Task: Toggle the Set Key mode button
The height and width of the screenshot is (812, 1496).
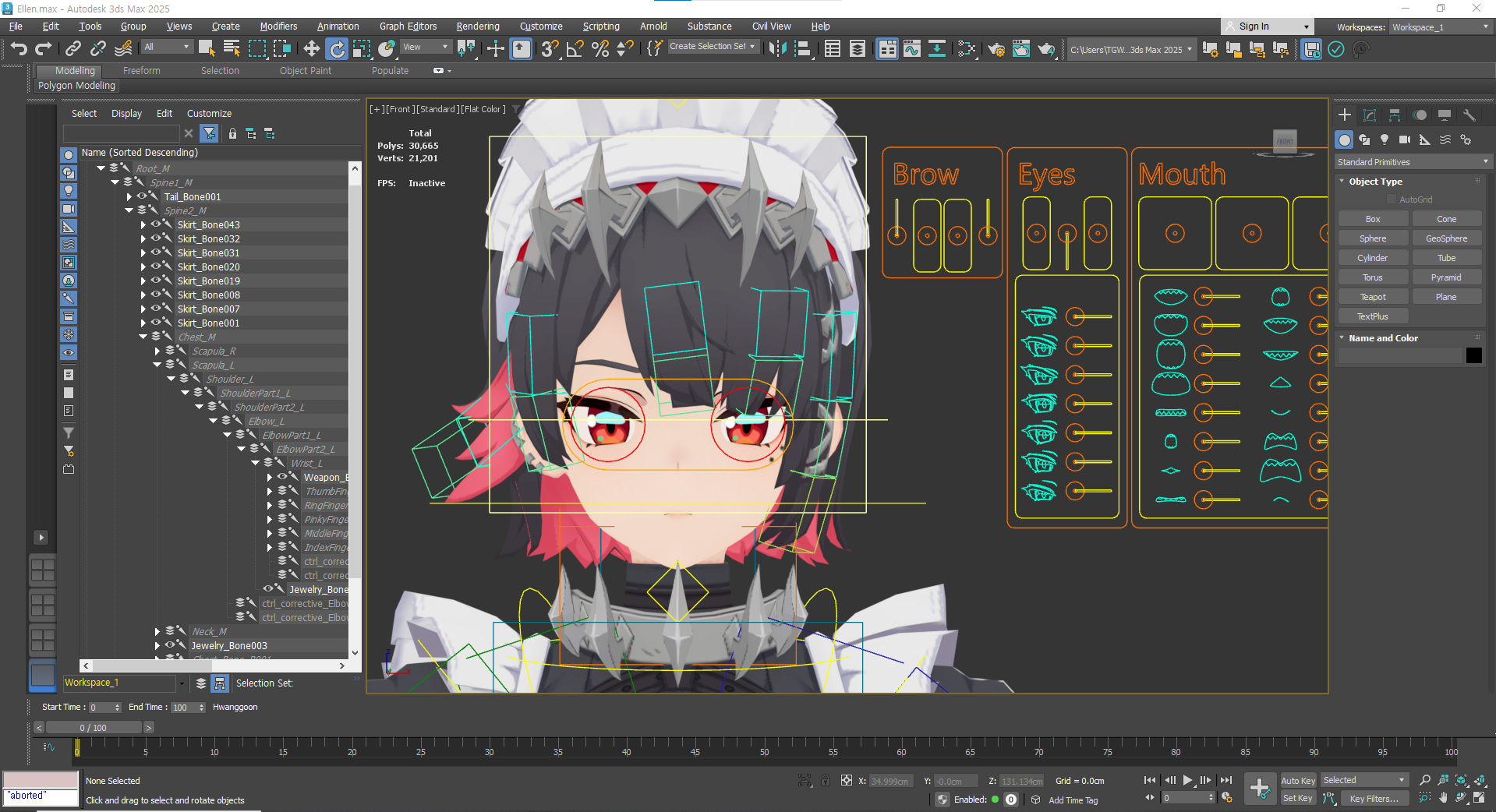Action: click(x=1298, y=799)
